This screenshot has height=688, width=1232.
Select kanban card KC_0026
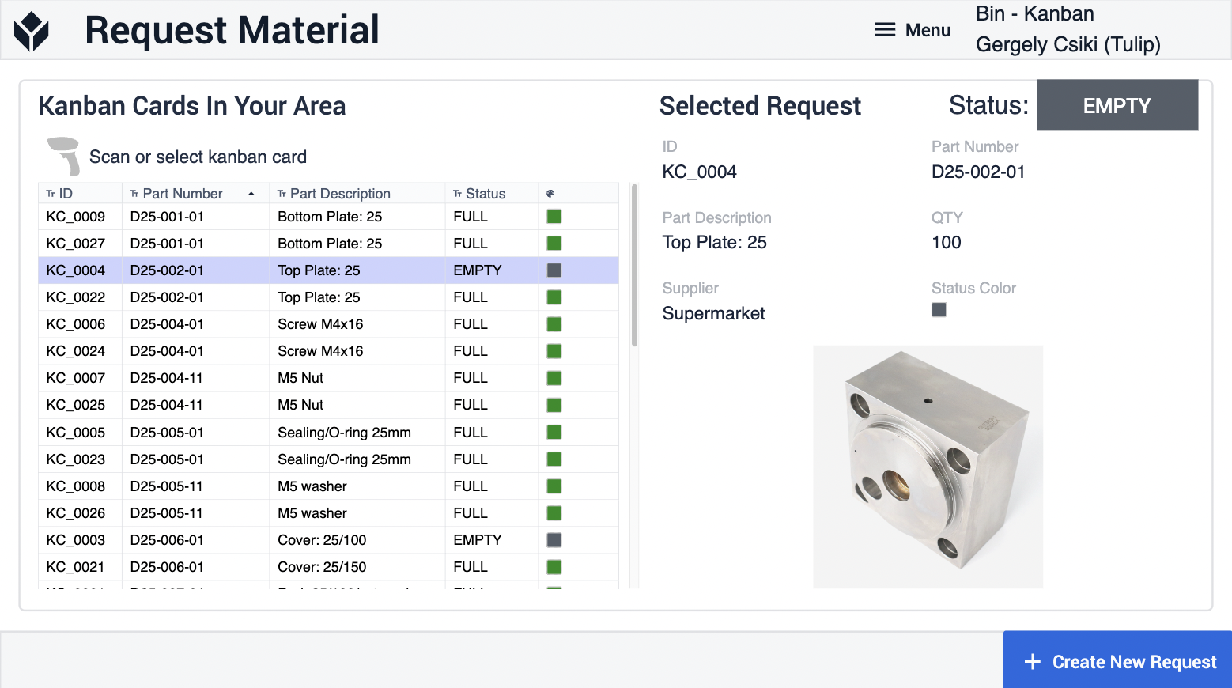click(328, 513)
